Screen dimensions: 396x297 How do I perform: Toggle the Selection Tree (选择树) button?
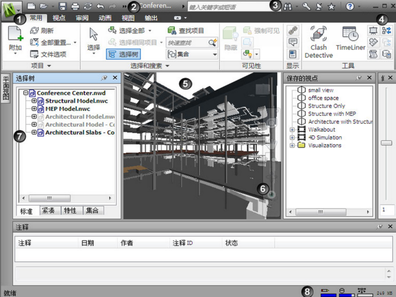click(123, 54)
